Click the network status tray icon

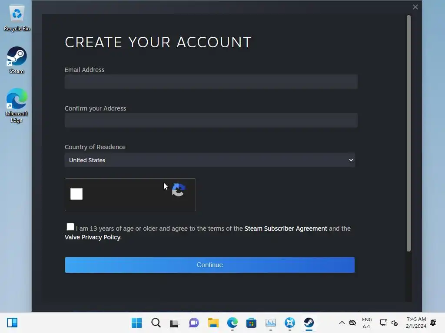pos(383,323)
